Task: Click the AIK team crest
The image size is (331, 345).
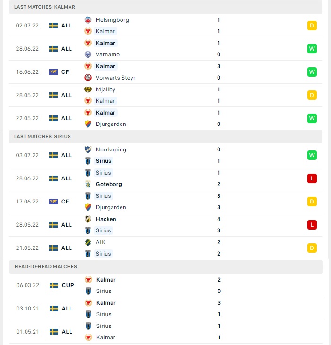Action: (x=88, y=242)
